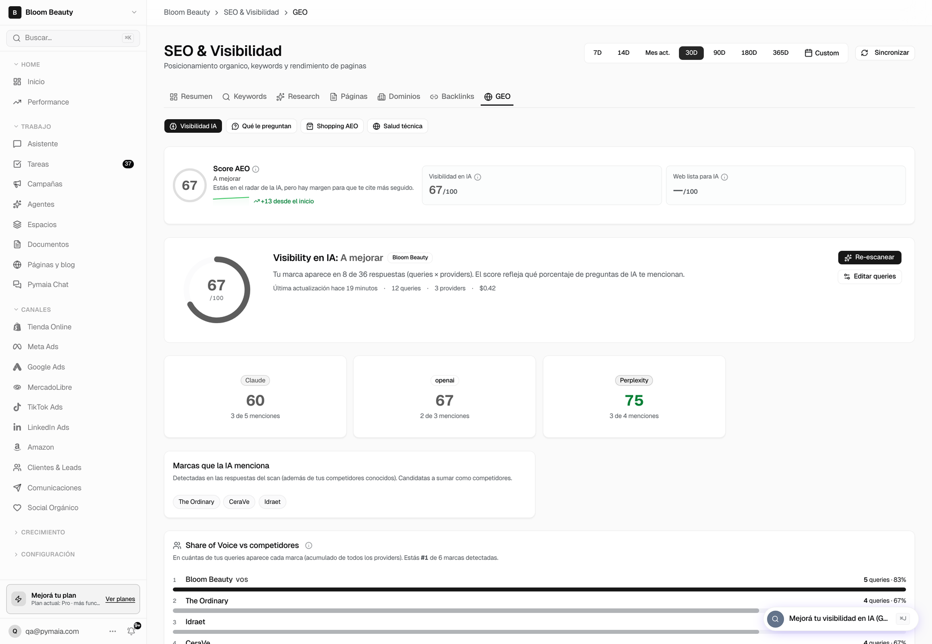This screenshot has height=644, width=932.
Task: Expand the CONFIGURACIÓN section
Action: click(x=43, y=554)
